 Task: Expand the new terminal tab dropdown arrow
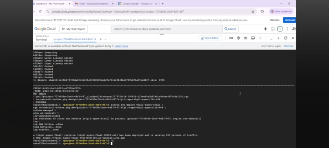point(106,39)
